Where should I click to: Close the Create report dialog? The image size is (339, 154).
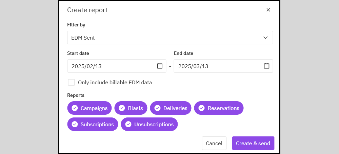[268, 10]
